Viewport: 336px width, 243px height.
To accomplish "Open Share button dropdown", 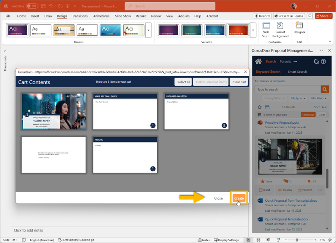I will click(324, 16).
